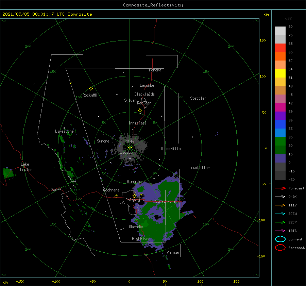The image size is (306, 286).
Task: Click the Vulcan label
Action: click(173, 253)
